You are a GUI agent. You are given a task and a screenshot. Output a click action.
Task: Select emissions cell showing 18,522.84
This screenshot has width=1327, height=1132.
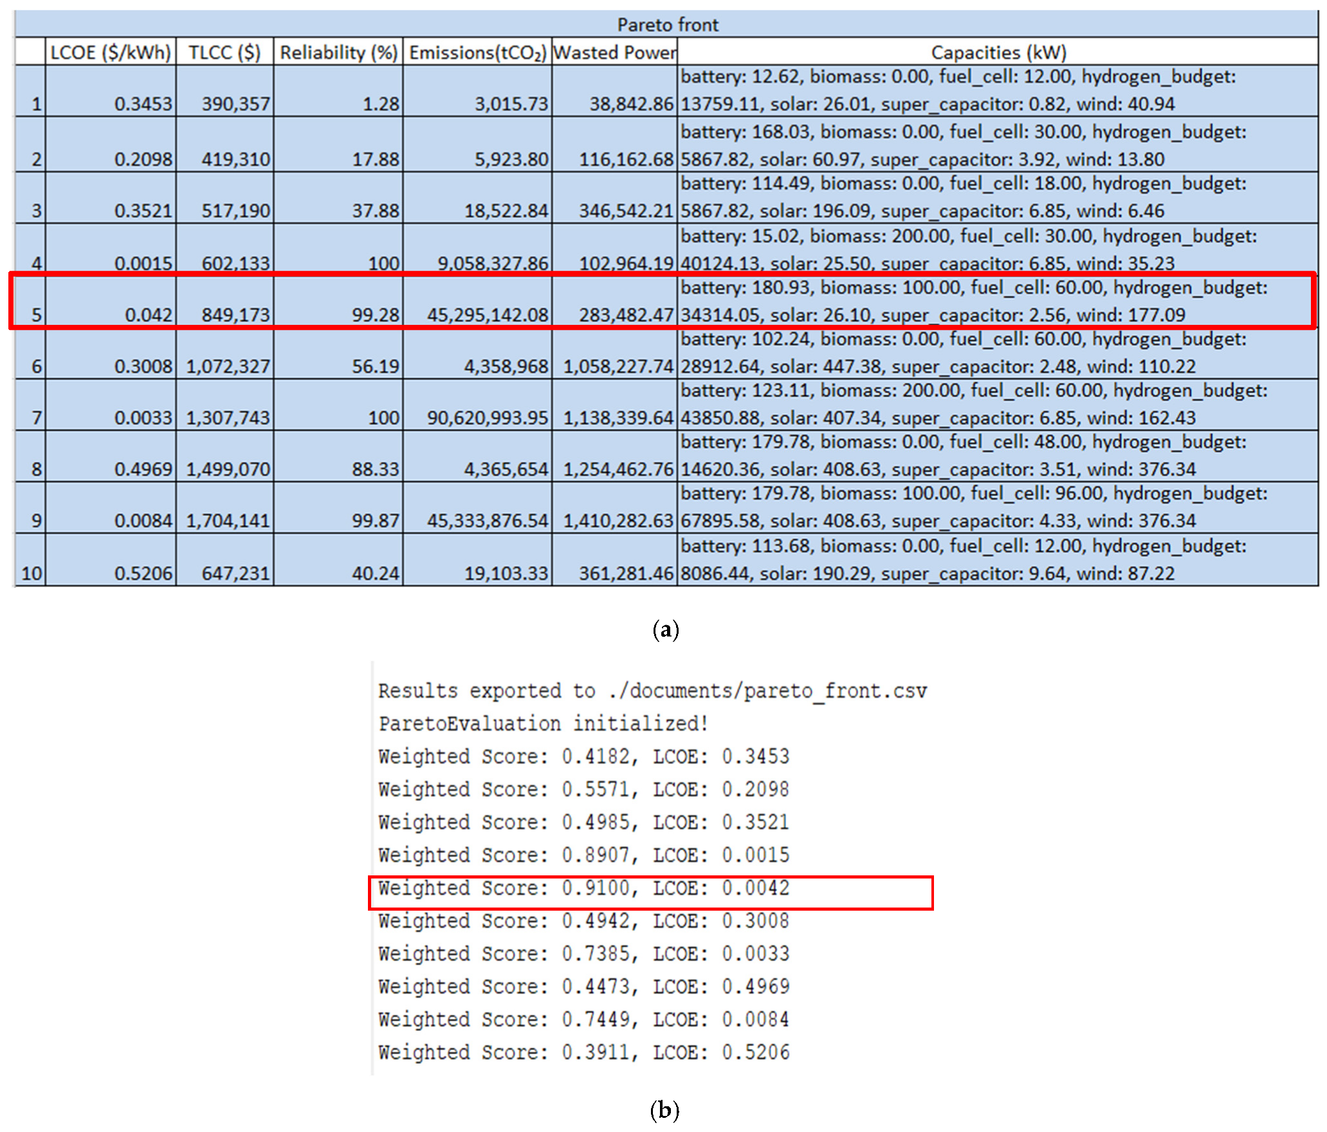477,197
